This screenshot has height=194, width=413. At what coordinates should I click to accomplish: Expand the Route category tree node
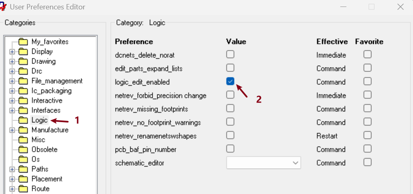click(12, 189)
